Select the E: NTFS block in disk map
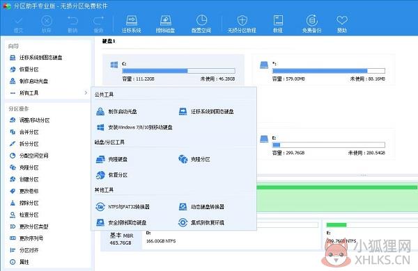 point(370,236)
